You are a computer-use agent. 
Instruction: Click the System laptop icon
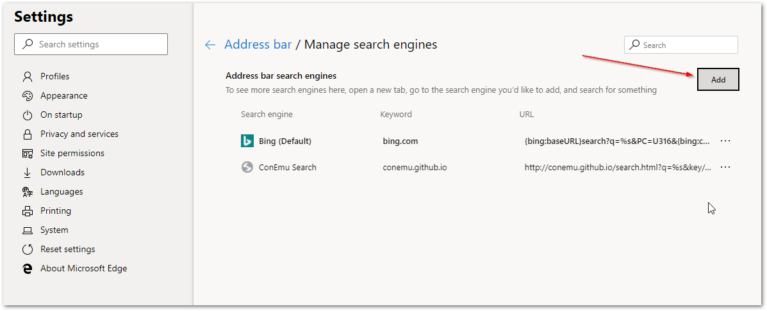click(28, 230)
